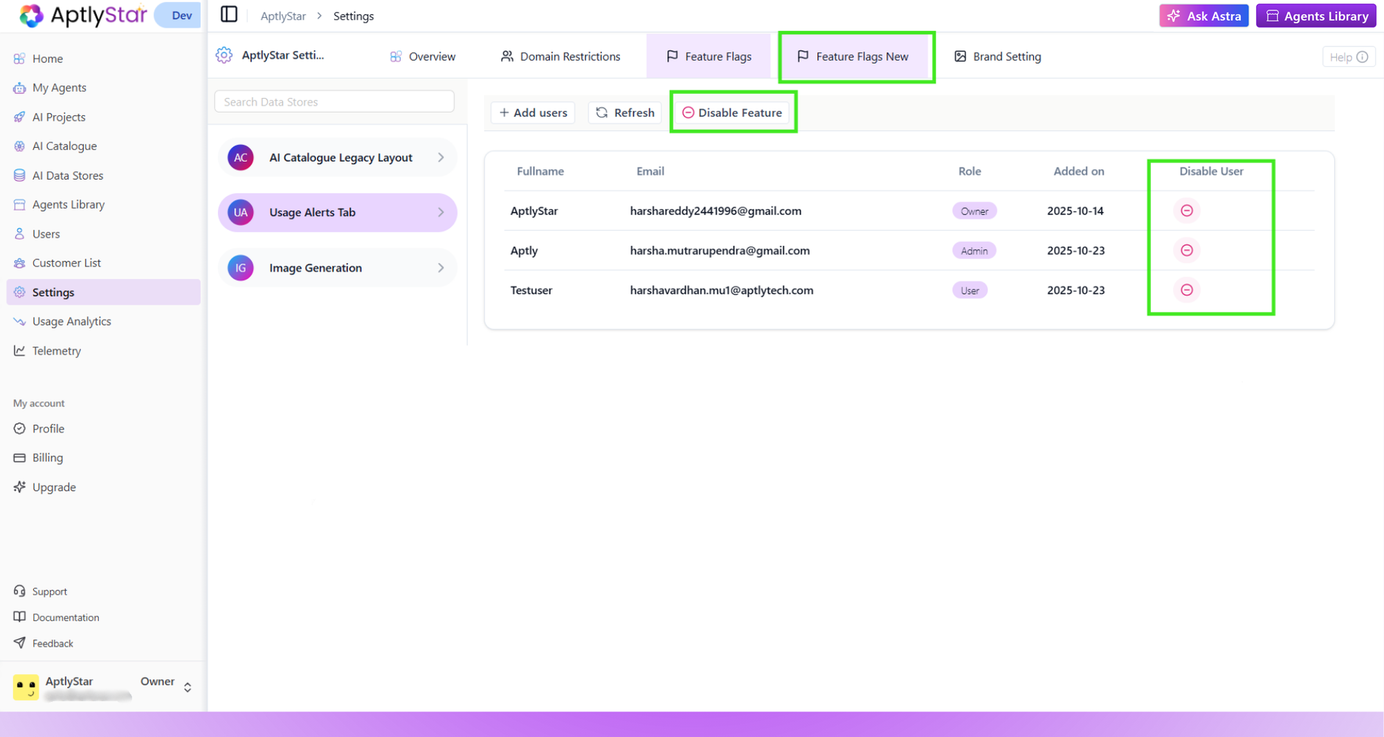This screenshot has width=1384, height=737.
Task: Disable user AptlyStar with the red icon
Action: pos(1186,211)
